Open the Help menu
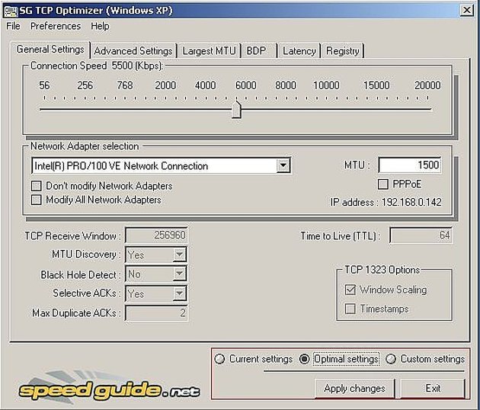This screenshot has height=410, width=480. click(x=100, y=26)
